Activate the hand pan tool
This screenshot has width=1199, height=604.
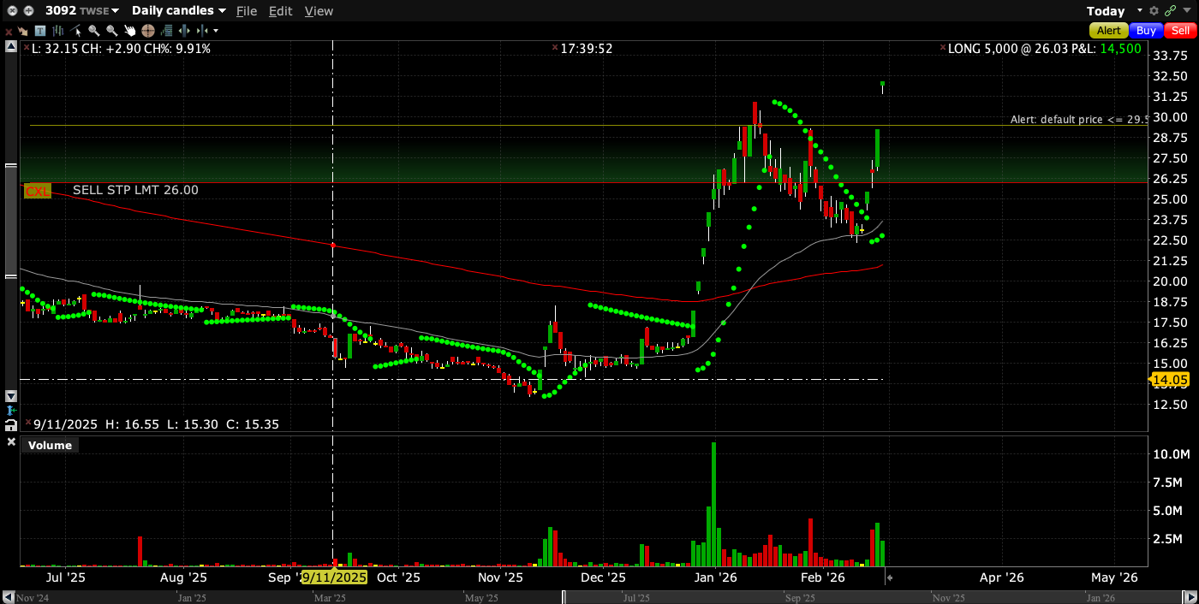pos(130,31)
